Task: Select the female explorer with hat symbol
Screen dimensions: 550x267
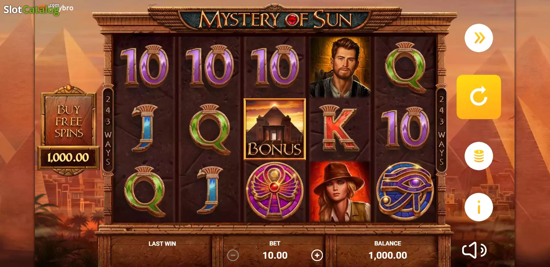Action: click(340, 191)
